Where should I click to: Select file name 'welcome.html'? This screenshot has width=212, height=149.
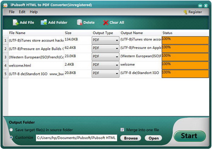tap(20, 66)
